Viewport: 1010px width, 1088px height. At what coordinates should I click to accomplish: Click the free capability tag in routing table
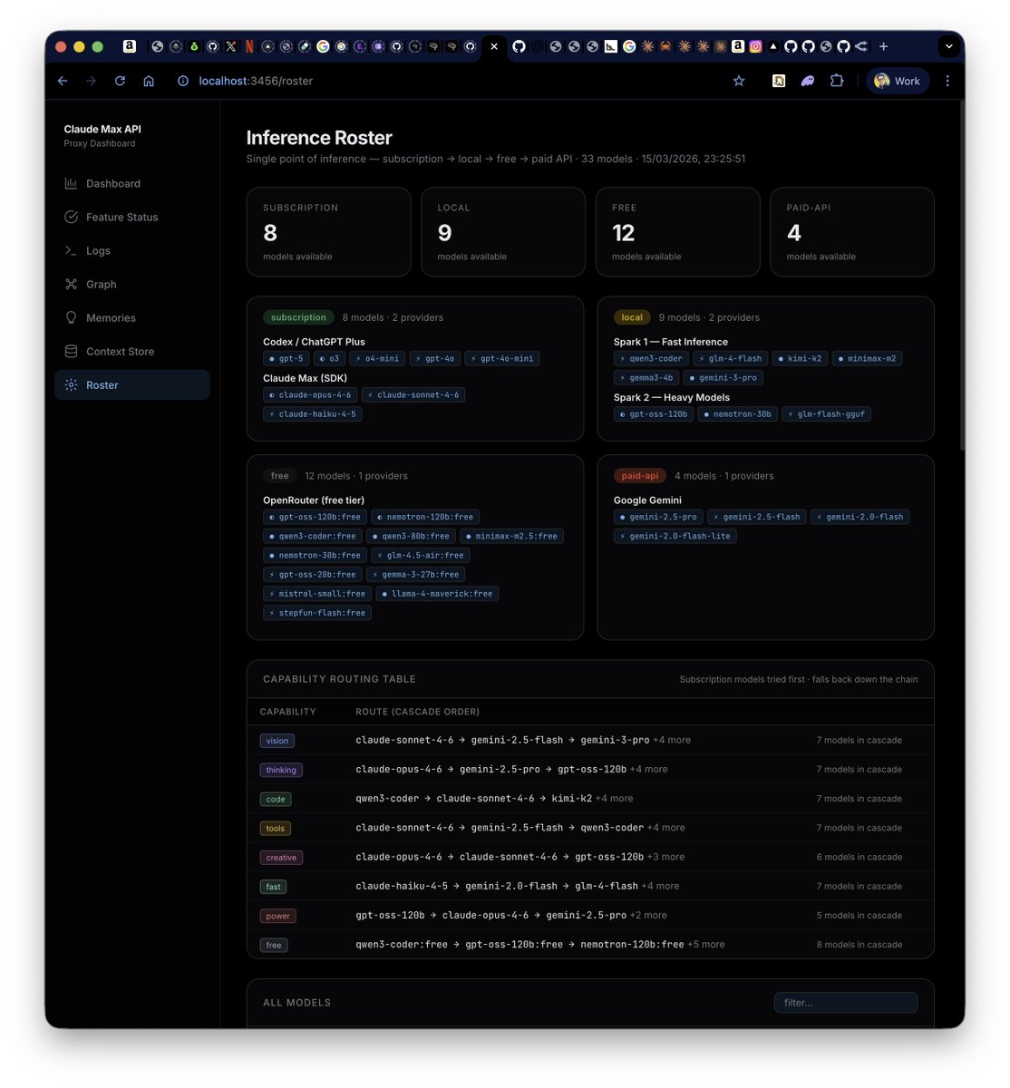click(273, 945)
